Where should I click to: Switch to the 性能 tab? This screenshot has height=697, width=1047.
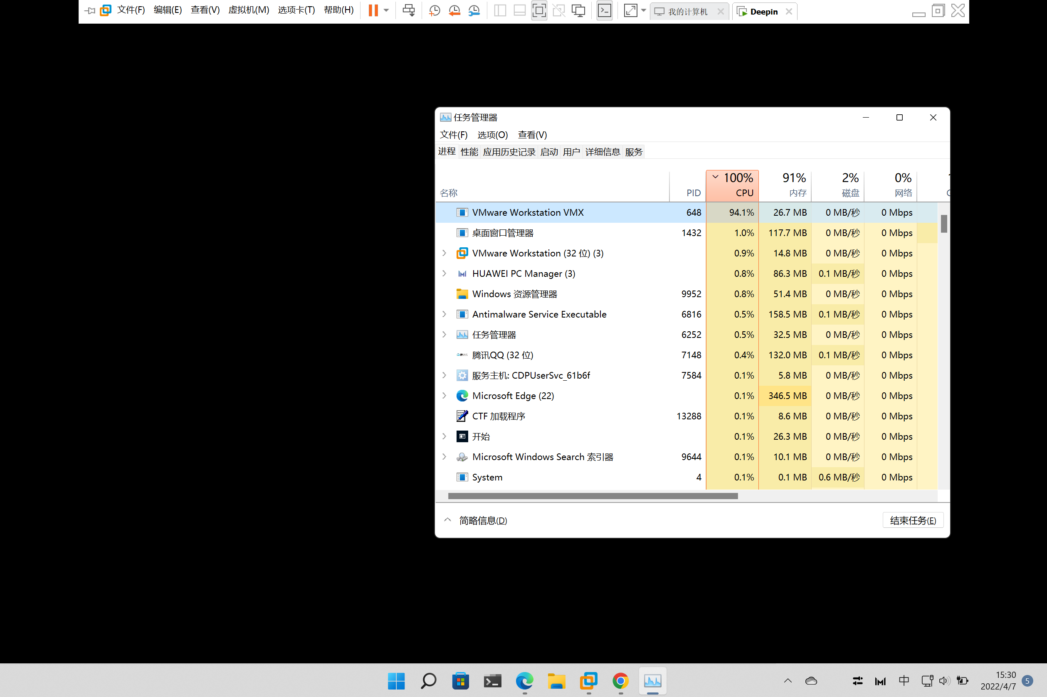coord(469,152)
